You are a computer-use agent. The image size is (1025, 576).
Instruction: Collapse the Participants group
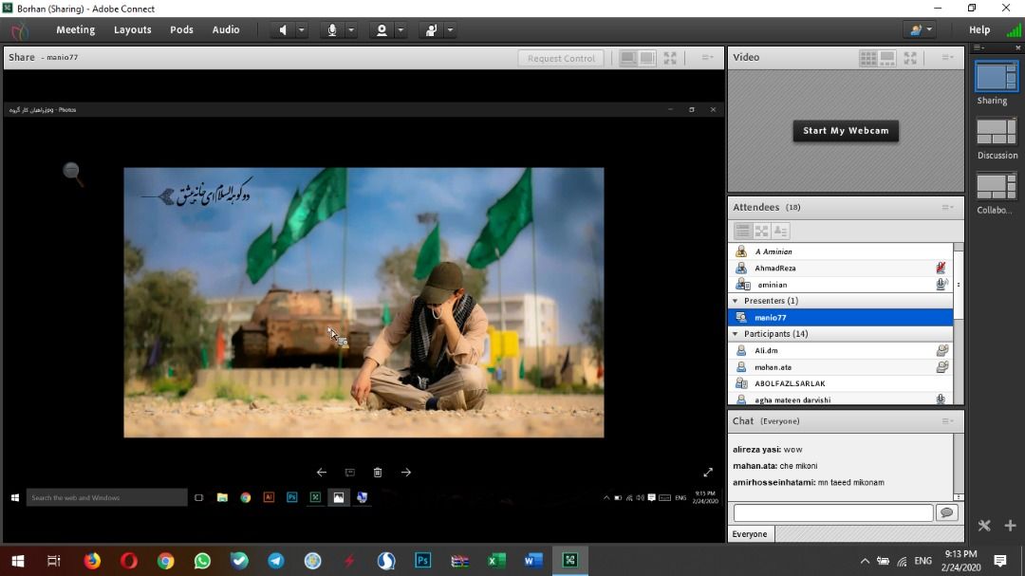coord(736,334)
